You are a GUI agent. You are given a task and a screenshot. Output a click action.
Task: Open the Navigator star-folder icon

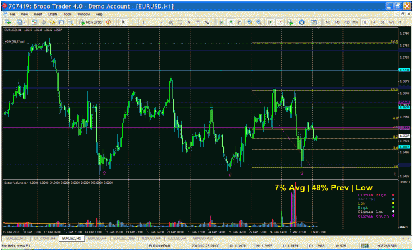coord(52,22)
